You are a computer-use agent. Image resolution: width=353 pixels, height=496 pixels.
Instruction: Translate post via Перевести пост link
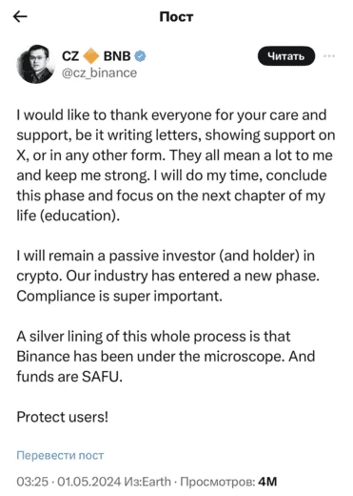click(x=60, y=455)
